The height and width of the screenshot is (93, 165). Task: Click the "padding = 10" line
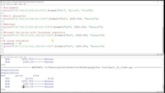pyautogui.click(x=13, y=43)
